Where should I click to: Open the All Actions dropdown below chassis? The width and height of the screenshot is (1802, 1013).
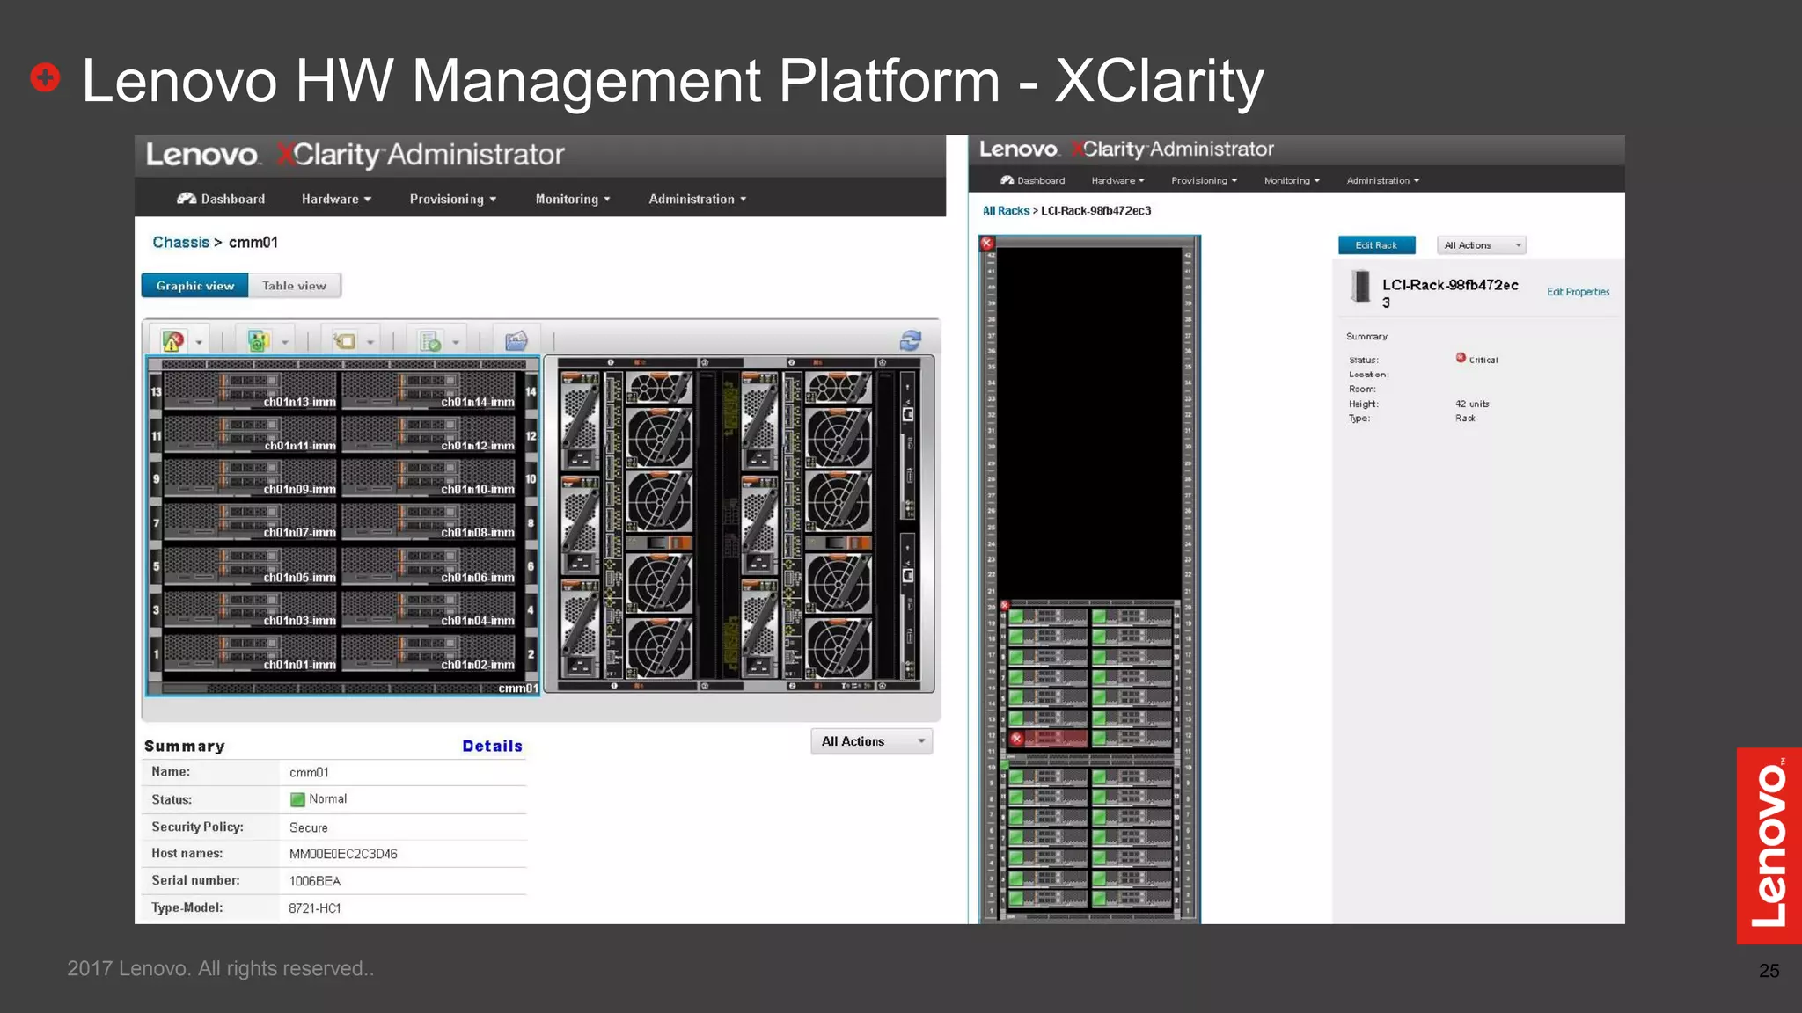[872, 741]
